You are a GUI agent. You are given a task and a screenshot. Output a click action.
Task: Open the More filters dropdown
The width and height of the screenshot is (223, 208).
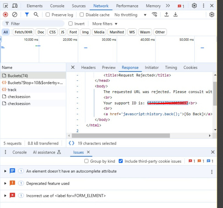[x=105, y=24]
